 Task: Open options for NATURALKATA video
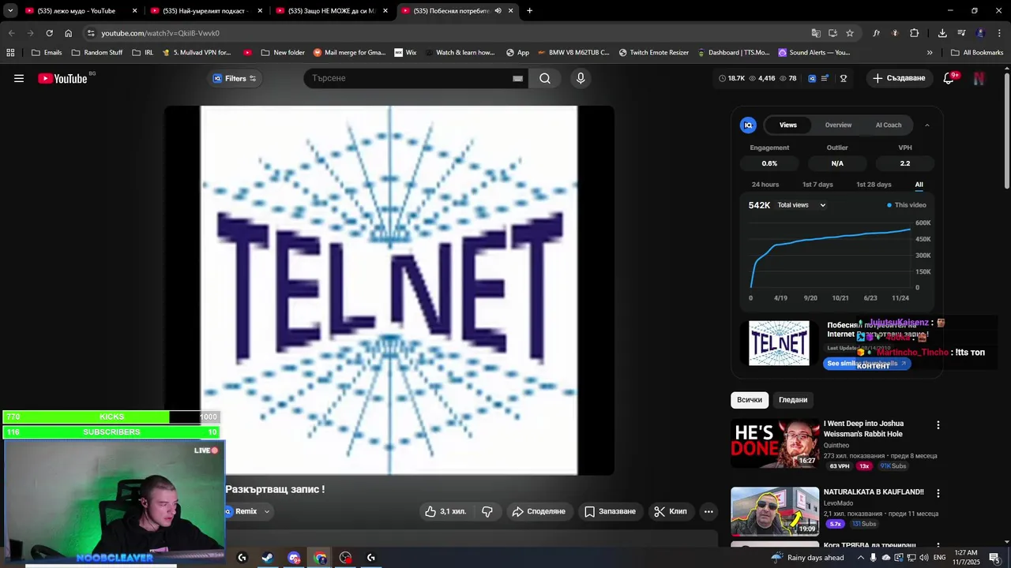(x=938, y=493)
